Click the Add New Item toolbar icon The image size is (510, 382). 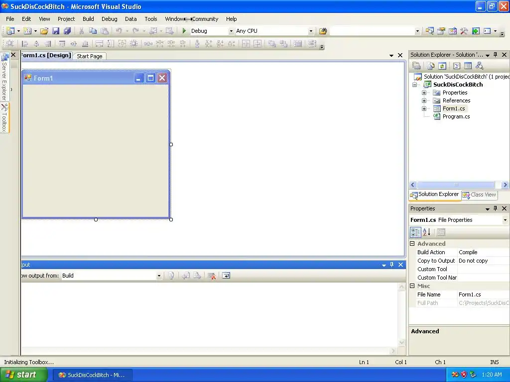pyautogui.click(x=28, y=31)
